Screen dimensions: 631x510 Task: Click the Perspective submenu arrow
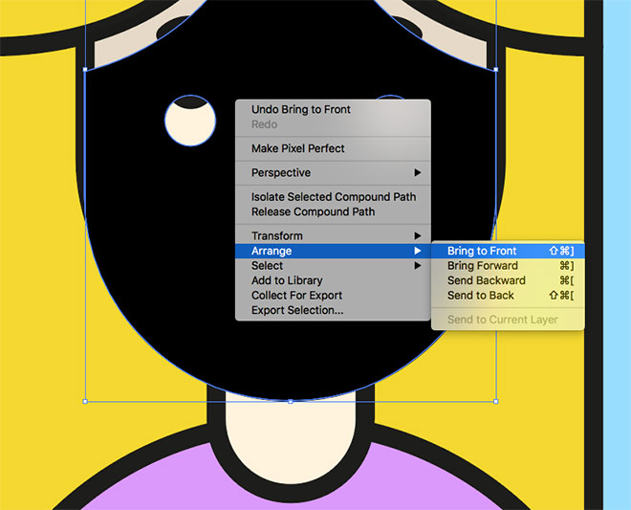tap(418, 173)
